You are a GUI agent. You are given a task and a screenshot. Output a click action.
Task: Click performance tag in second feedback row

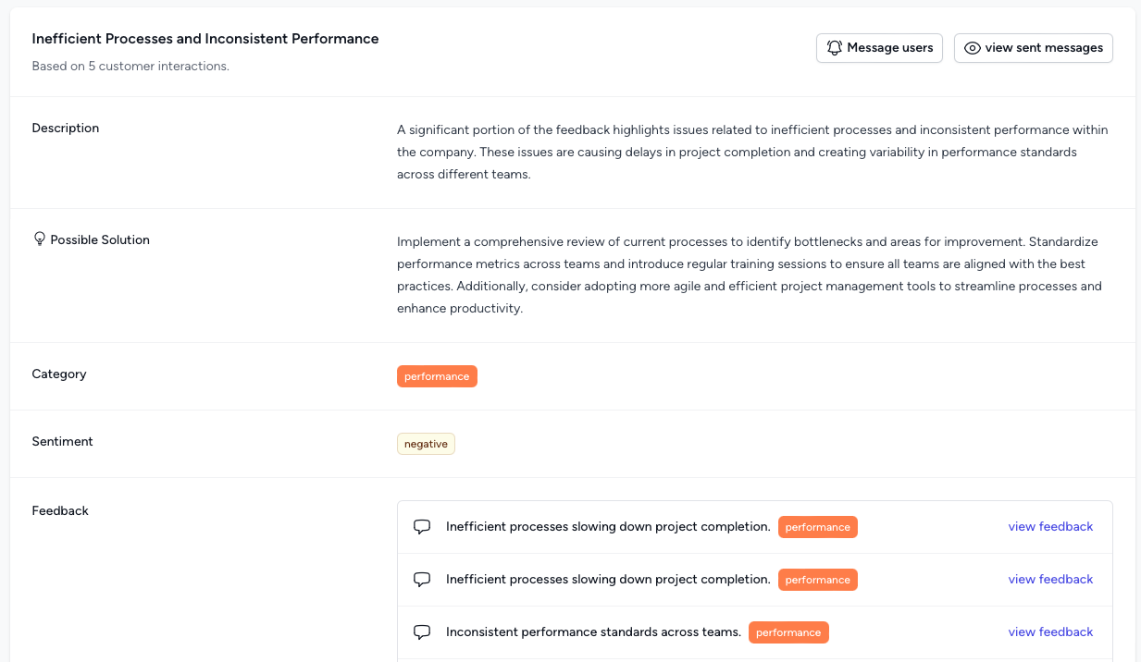point(817,580)
